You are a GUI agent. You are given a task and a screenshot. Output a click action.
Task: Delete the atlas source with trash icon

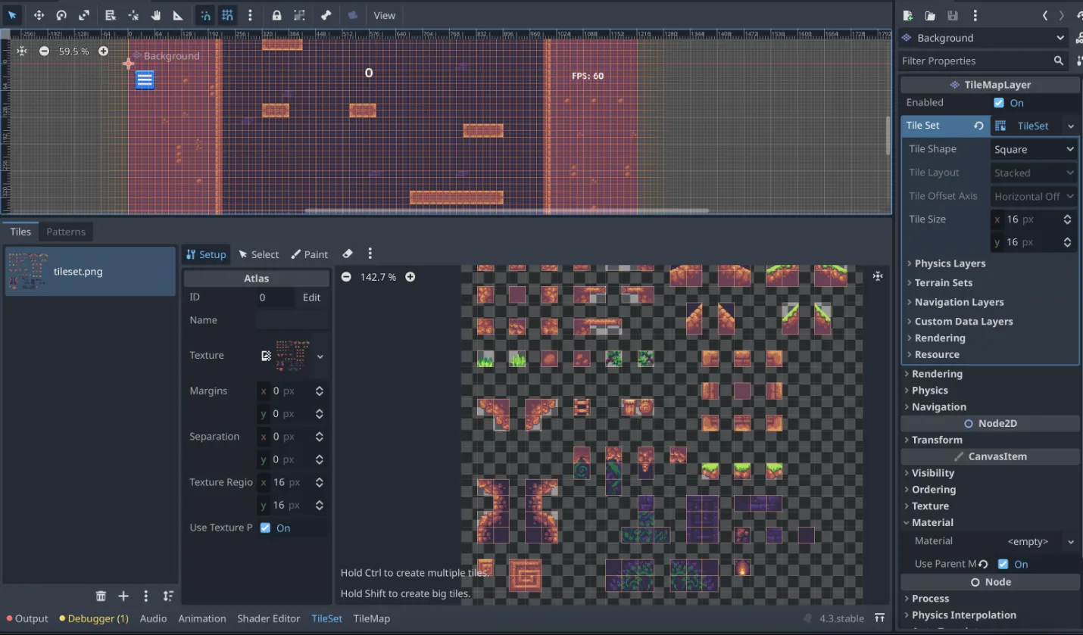coord(101,596)
